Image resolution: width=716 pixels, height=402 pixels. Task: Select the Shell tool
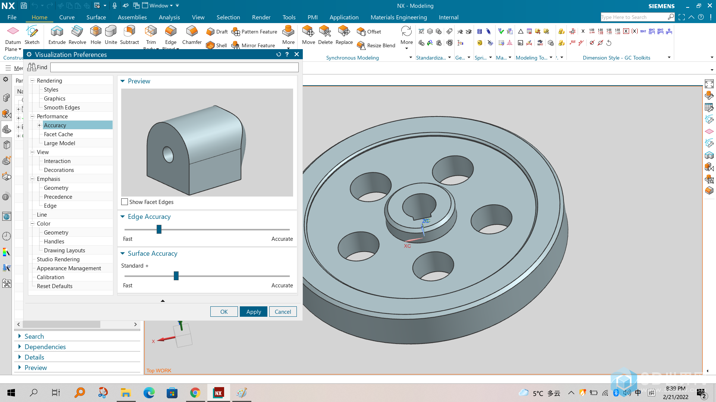click(x=217, y=45)
